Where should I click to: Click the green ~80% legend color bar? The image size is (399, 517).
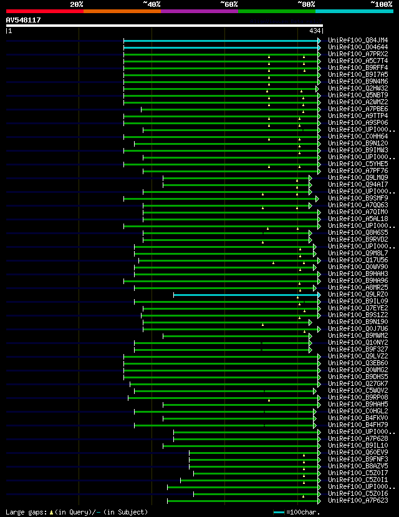277,11
